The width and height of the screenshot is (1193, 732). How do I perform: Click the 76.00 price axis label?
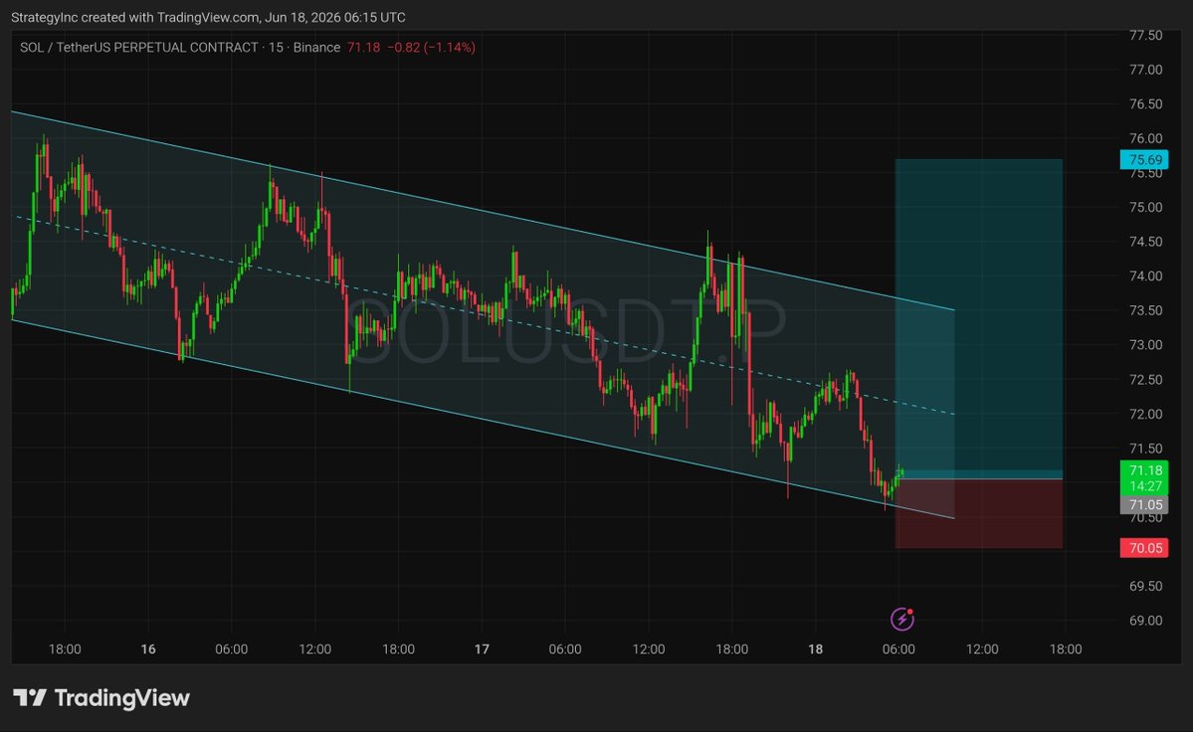click(1146, 138)
